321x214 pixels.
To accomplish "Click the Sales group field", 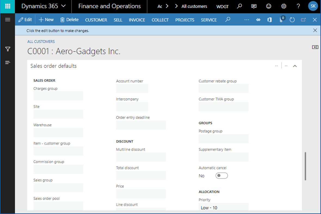I will (x=58, y=188).
